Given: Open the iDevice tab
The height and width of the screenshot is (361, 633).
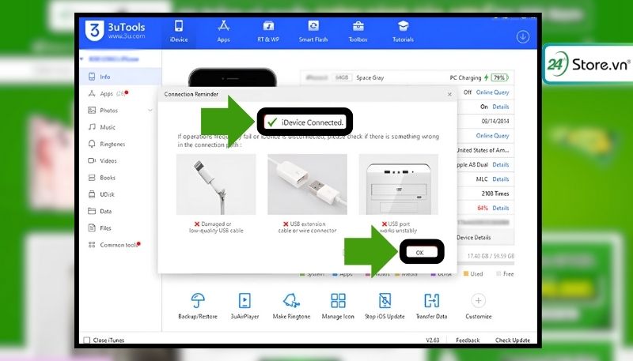Looking at the screenshot, I should [179, 32].
